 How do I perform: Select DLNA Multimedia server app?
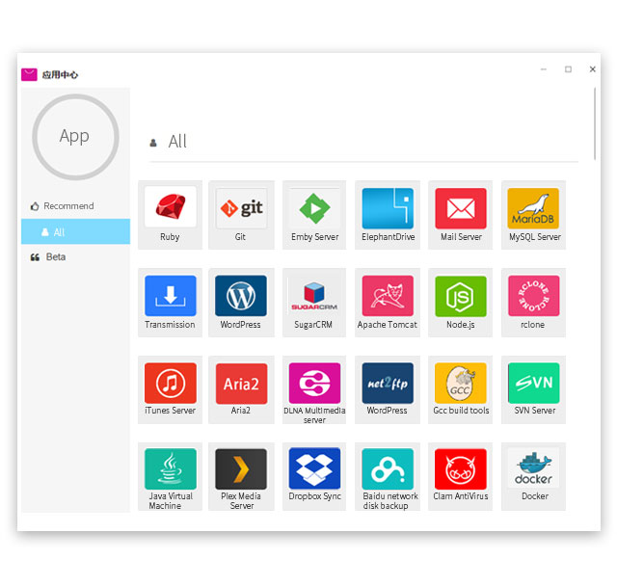[x=314, y=390]
